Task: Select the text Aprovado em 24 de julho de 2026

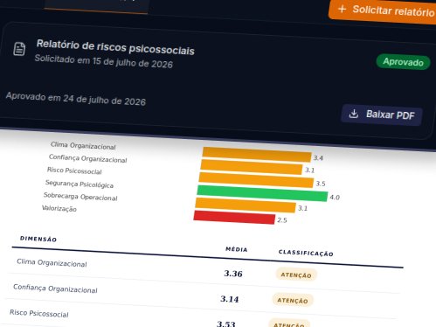Action: pos(76,99)
